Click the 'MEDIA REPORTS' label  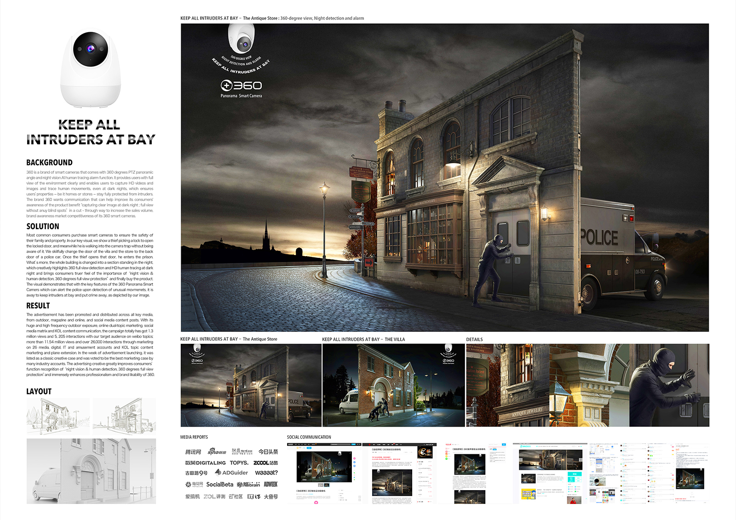coord(194,437)
